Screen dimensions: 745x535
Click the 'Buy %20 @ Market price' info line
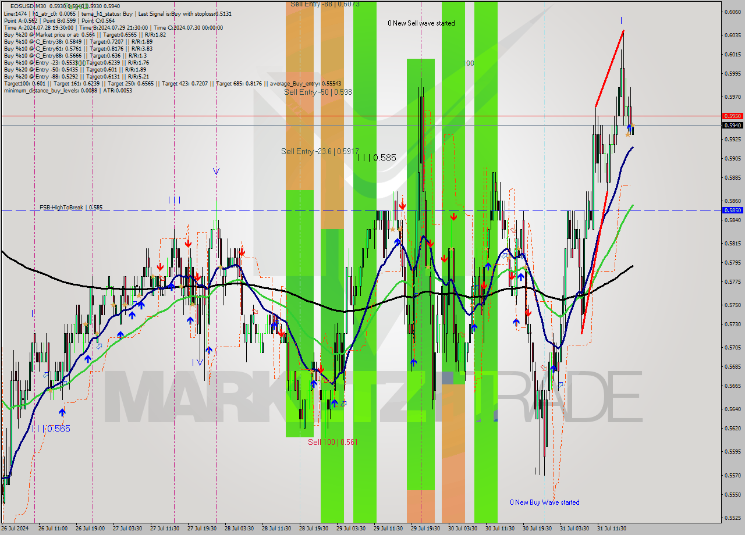pyautogui.click(x=84, y=34)
